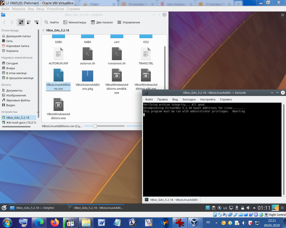Switch Dolphin to icons view mode

tap(21, 22)
